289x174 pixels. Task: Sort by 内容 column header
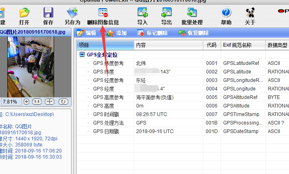point(168,45)
